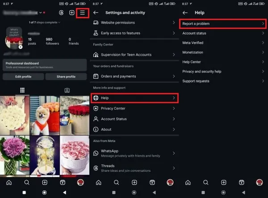Screen dimensions: 268x198
Task: Tap the Reels icon in the Help screen's bottom bar
Action: tap(242, 182)
